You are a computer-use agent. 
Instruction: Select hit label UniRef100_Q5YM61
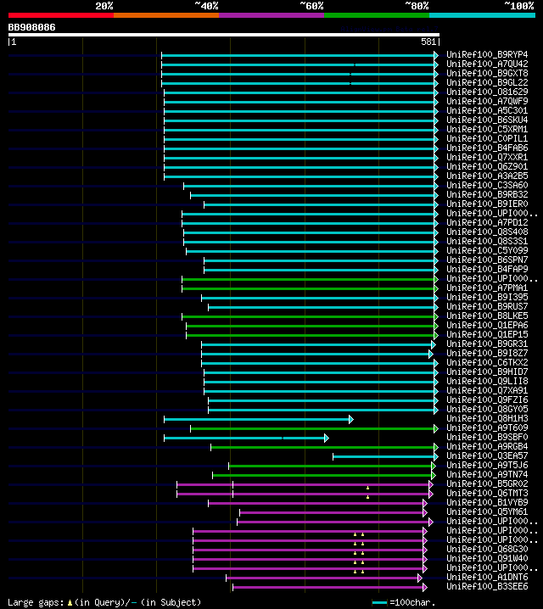coord(487,511)
